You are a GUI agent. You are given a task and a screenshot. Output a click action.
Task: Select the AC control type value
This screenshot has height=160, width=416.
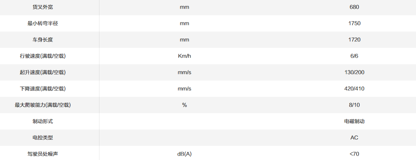coord(354,138)
